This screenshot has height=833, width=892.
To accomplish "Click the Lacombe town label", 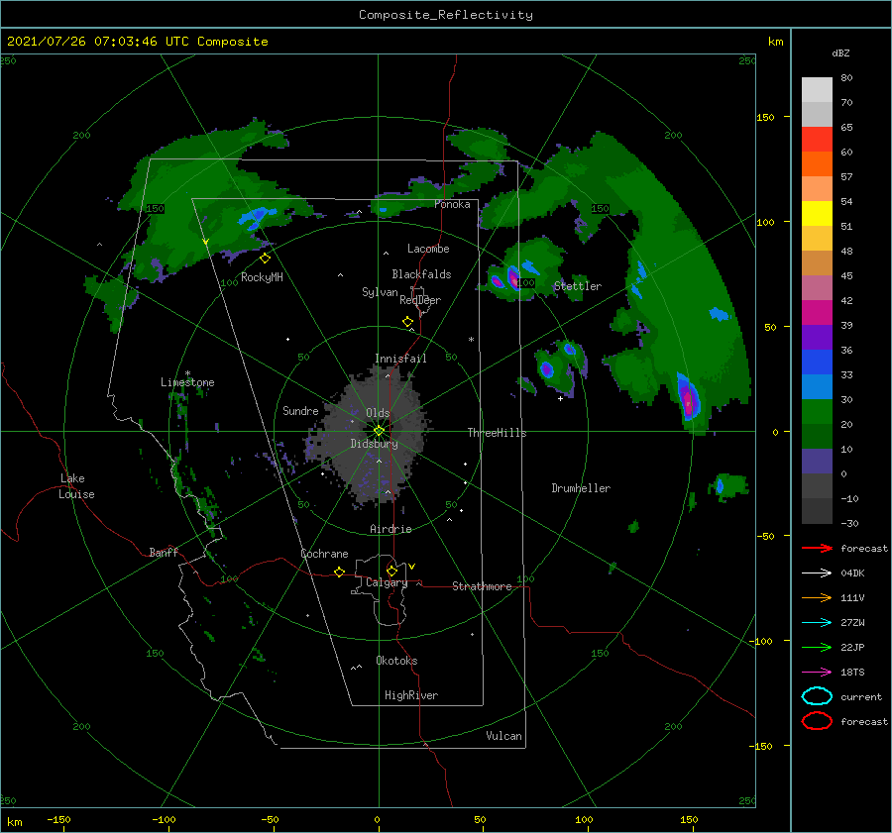I will (428, 249).
